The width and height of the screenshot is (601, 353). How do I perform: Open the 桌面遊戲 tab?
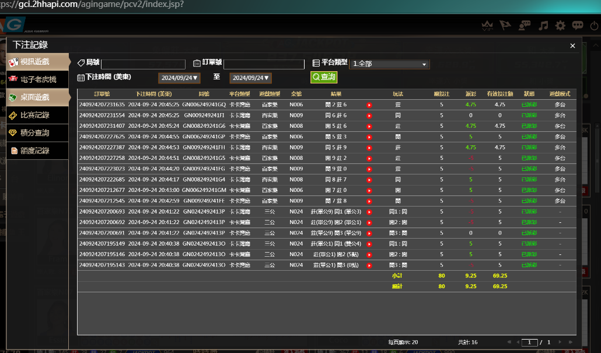[x=37, y=97]
